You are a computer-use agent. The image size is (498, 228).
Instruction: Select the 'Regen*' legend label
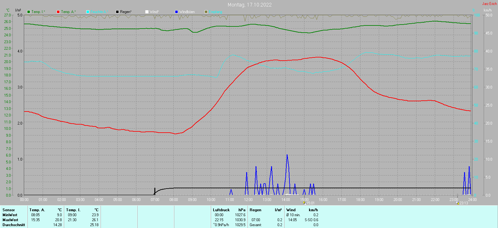pyautogui.click(x=126, y=12)
